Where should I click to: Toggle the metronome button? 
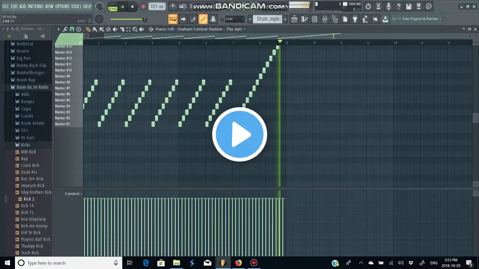[x=173, y=6]
